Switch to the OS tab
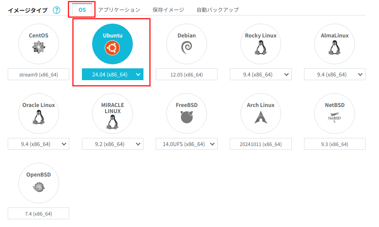This screenshot has height=227, width=379. 82,10
